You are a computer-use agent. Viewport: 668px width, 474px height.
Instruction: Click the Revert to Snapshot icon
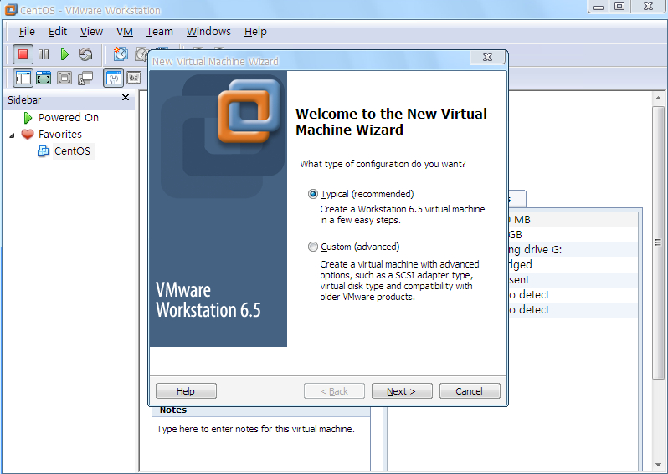click(141, 54)
